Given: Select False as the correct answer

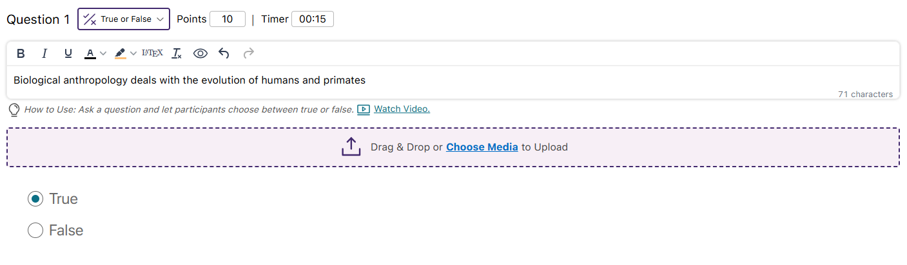Looking at the screenshot, I should point(35,230).
